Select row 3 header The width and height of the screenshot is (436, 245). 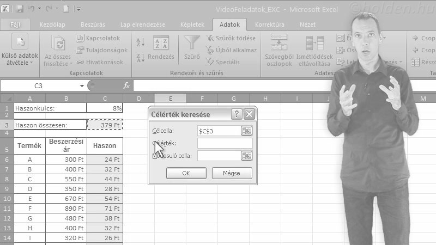7,125
